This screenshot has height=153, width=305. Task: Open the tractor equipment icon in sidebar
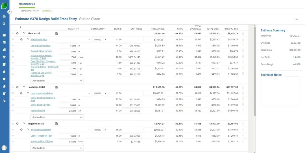coord(4,101)
